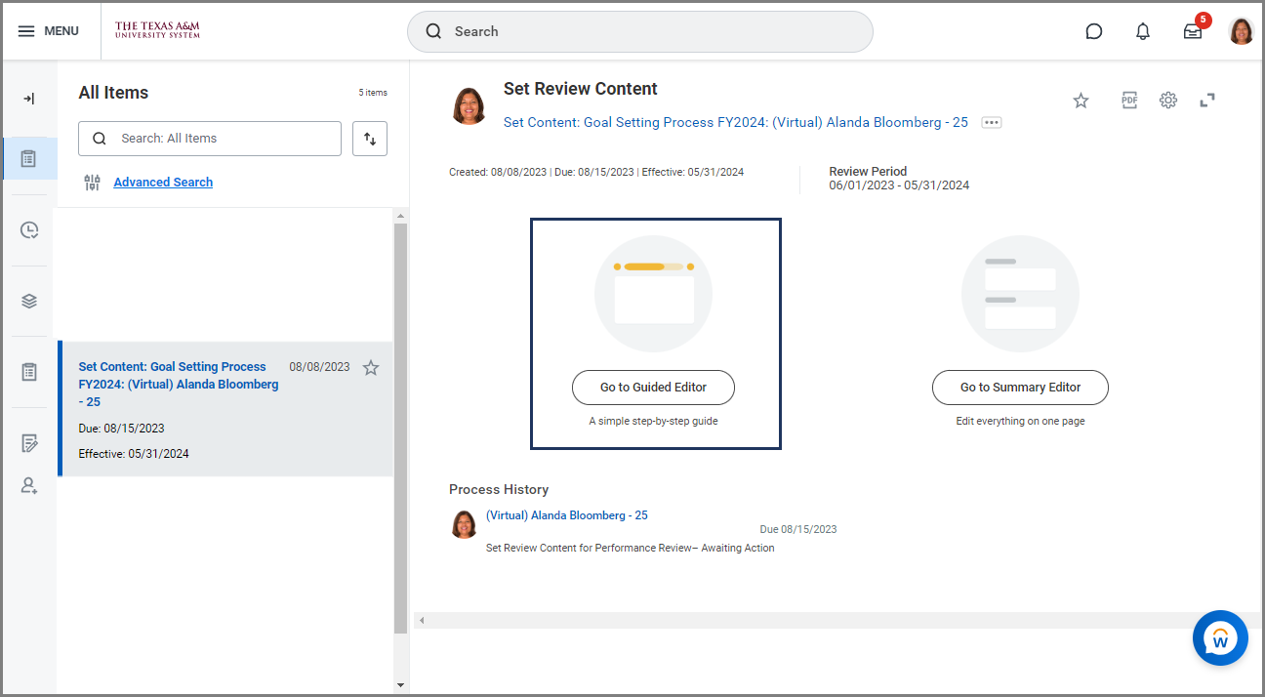Viewport: 1265px width, 697px height.
Task: Open the user profile avatar menu
Action: tap(1241, 31)
